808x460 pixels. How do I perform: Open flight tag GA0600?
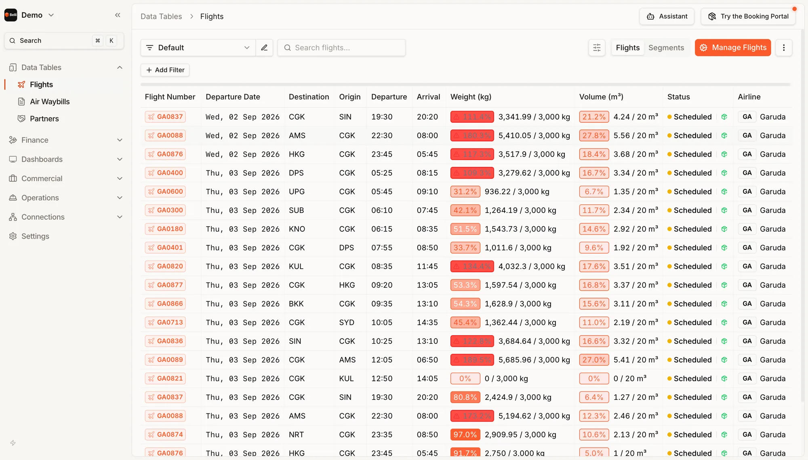[165, 191]
